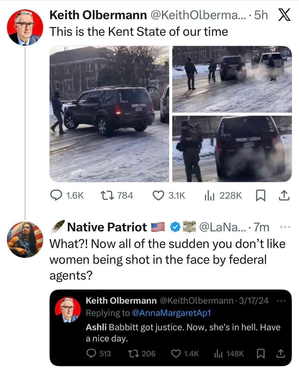Open the left SUV photo
The height and width of the screenshot is (371, 299).
tap(109, 114)
